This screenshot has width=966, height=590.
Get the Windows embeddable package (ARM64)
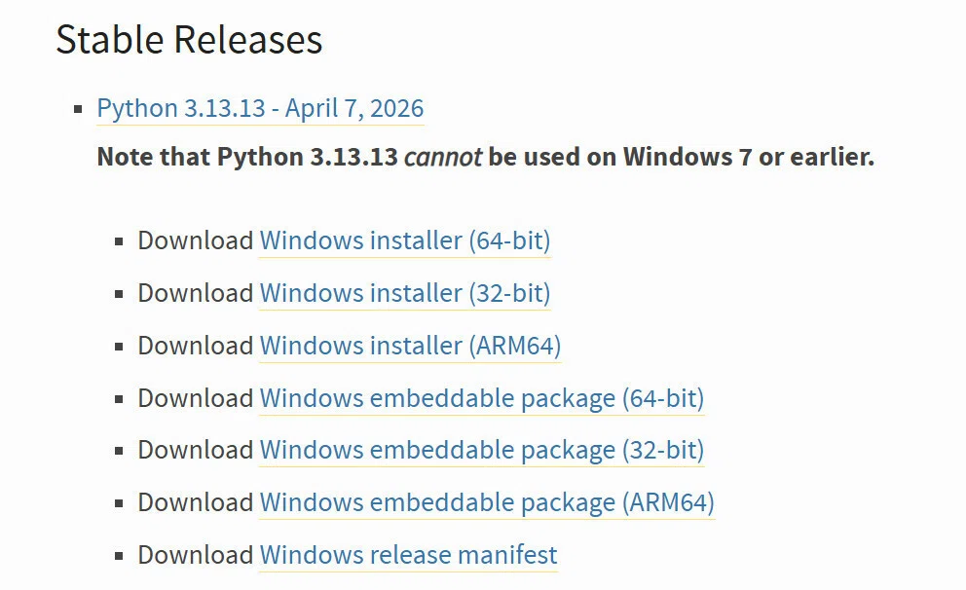(x=487, y=502)
